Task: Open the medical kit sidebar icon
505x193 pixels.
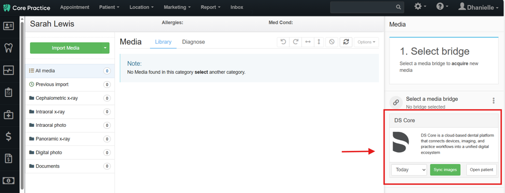Action: [8, 114]
